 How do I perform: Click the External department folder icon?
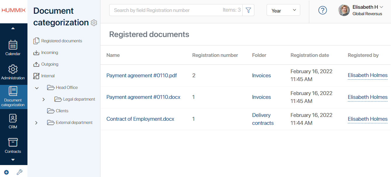click(51, 122)
